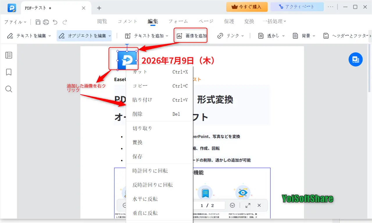The image size is (372, 223).
Task: Close the PDF-テスト tab
Action: coord(84,8)
